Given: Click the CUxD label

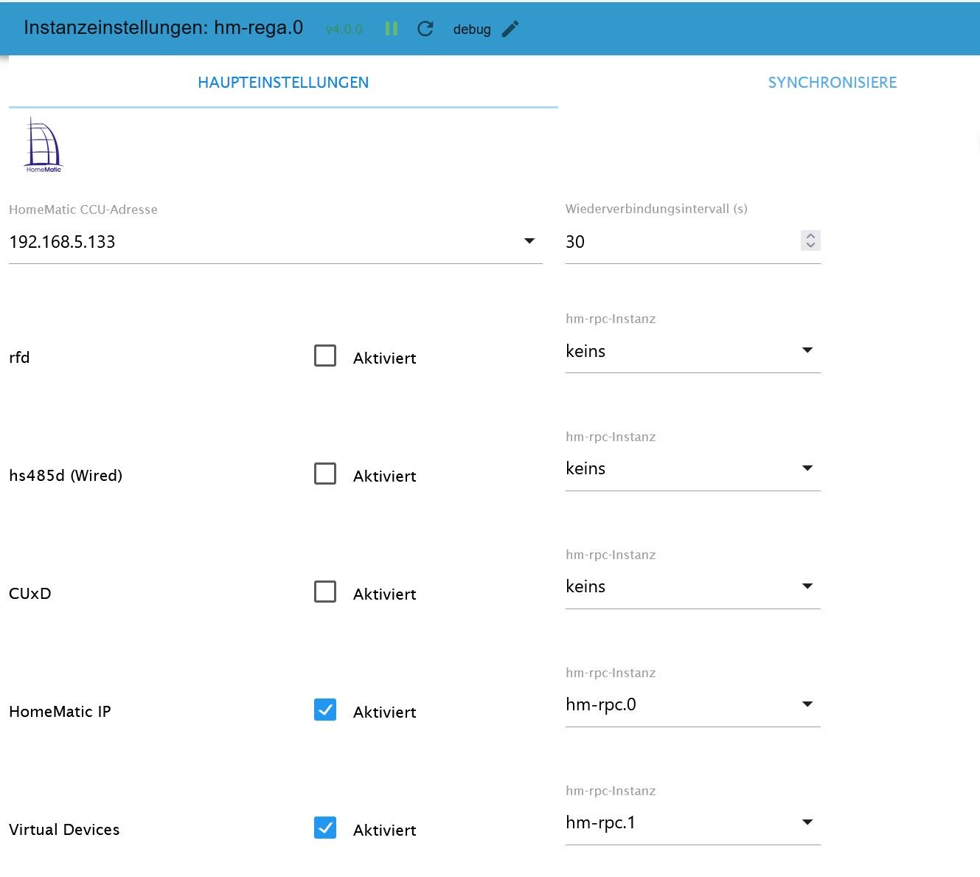Looking at the screenshot, I should click(30, 594).
